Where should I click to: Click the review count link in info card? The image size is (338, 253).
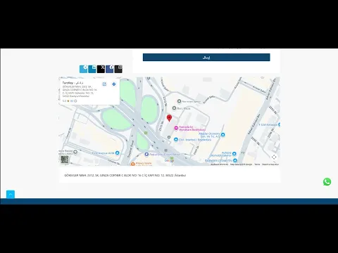coord(72,101)
